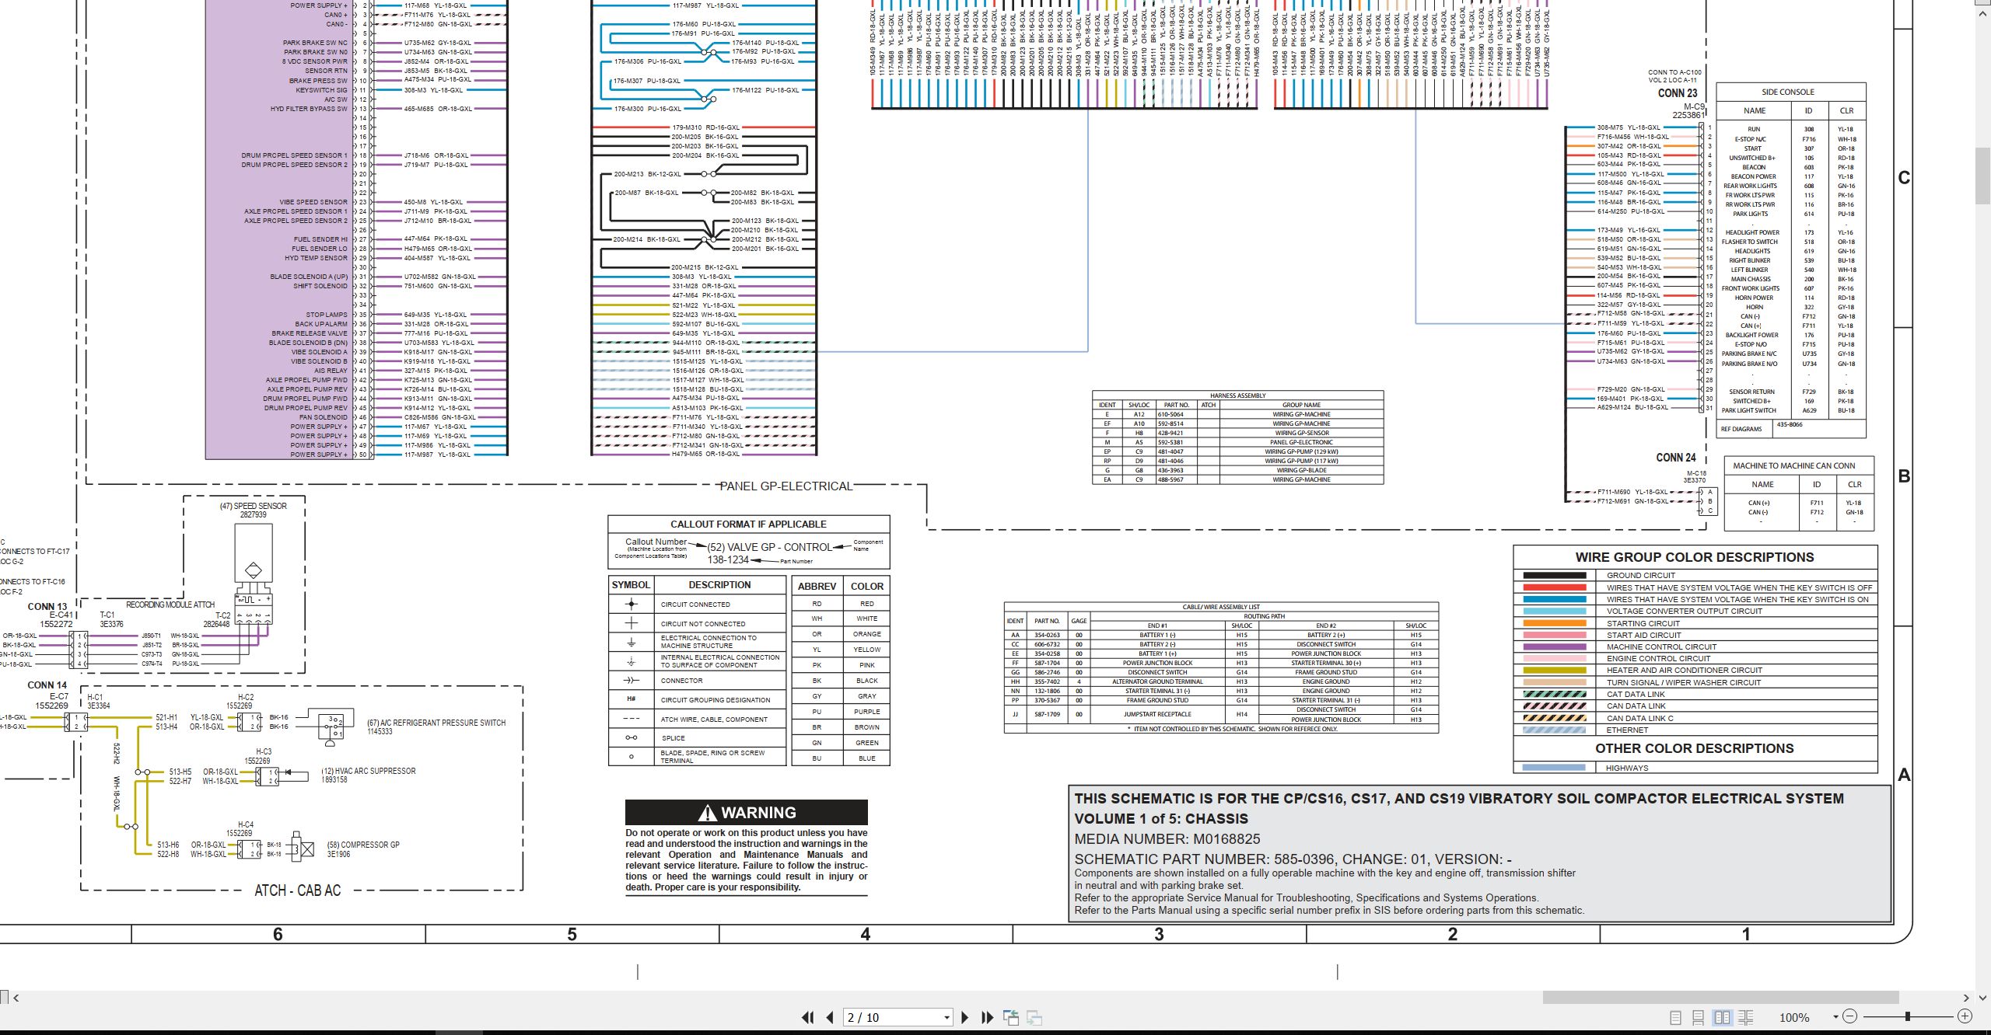This screenshot has width=1991, height=1035.
Task: Click 'JUMPSTART RECEPTACLE' table cell
Action: coord(1157,714)
